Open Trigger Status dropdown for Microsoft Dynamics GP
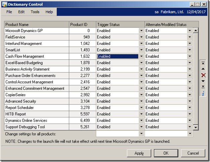 [141, 31]
